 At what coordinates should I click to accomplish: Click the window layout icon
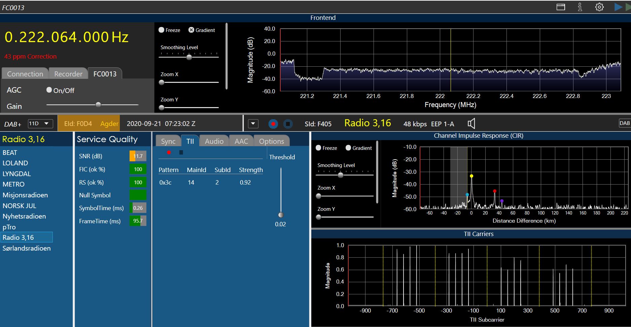pyautogui.click(x=561, y=7)
